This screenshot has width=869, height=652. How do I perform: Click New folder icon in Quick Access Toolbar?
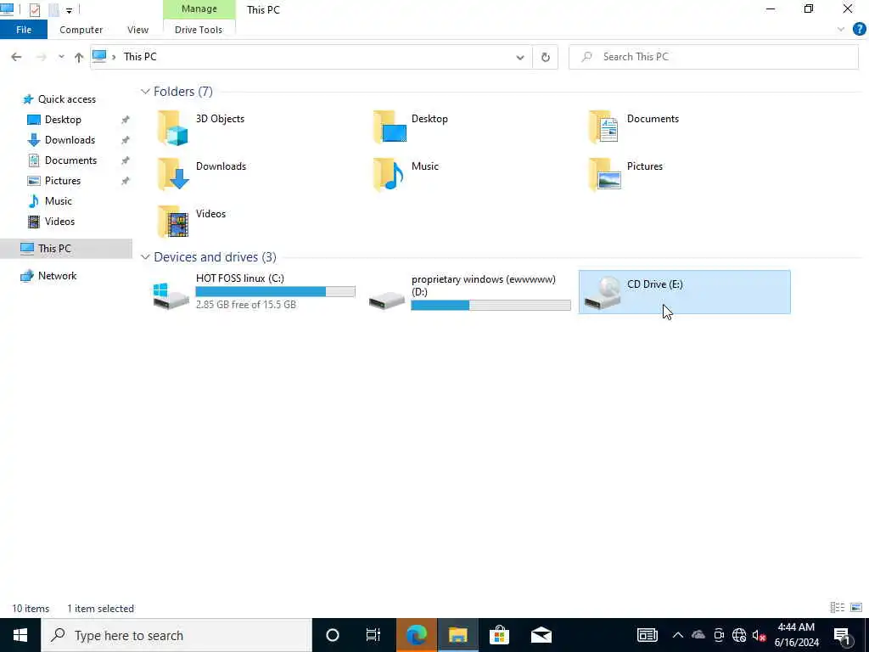pyautogui.click(x=53, y=9)
